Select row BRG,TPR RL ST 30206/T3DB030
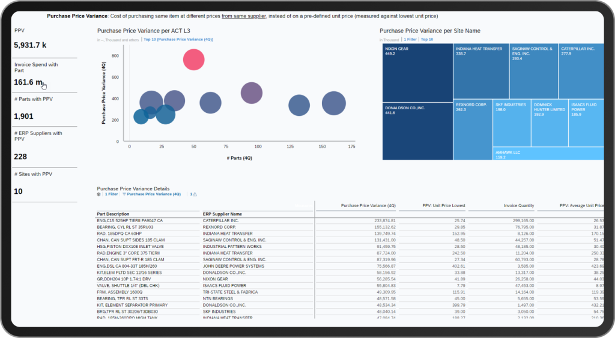This screenshot has width=615, height=338. coord(350,312)
